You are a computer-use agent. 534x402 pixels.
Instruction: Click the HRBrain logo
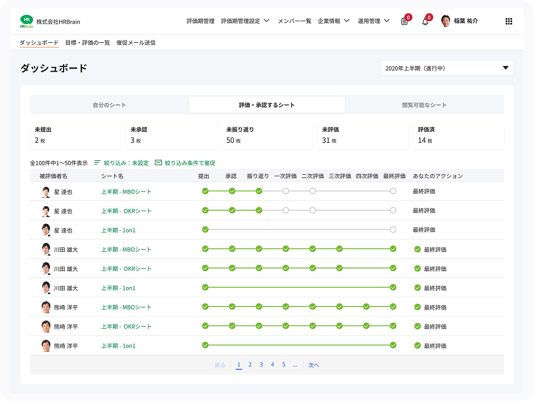27,21
